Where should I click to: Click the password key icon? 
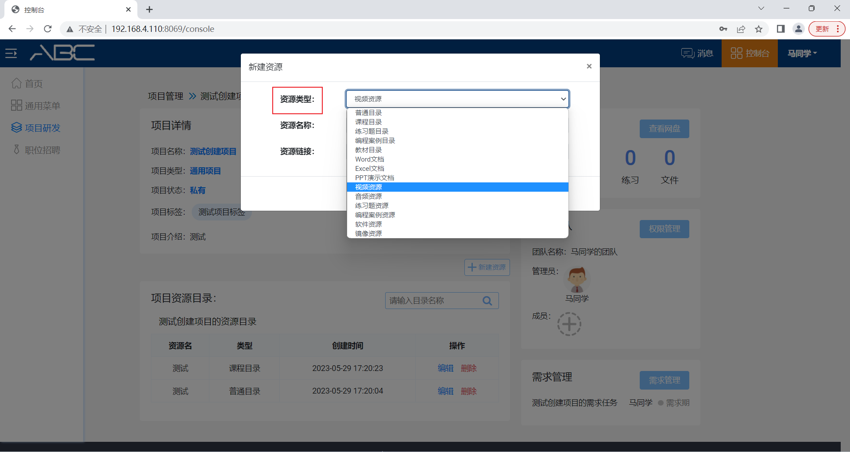point(723,29)
